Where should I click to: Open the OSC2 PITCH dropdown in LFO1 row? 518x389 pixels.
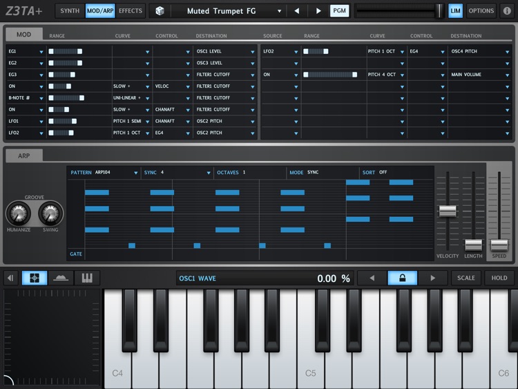(225, 122)
